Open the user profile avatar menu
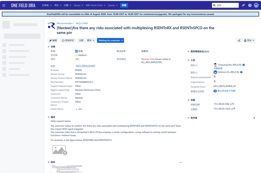This screenshot has width=261, height=173. (256, 5)
